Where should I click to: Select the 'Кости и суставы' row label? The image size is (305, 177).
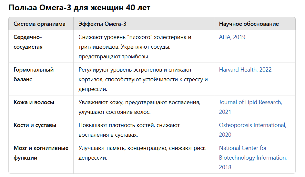pos(35,125)
